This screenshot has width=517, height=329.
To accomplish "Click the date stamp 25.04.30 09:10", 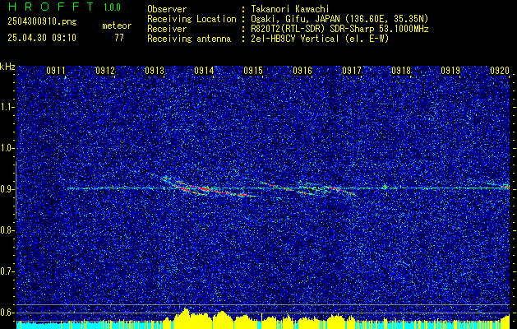I will pos(42,38).
